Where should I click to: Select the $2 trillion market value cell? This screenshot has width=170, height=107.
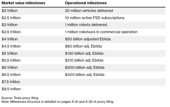10,11
